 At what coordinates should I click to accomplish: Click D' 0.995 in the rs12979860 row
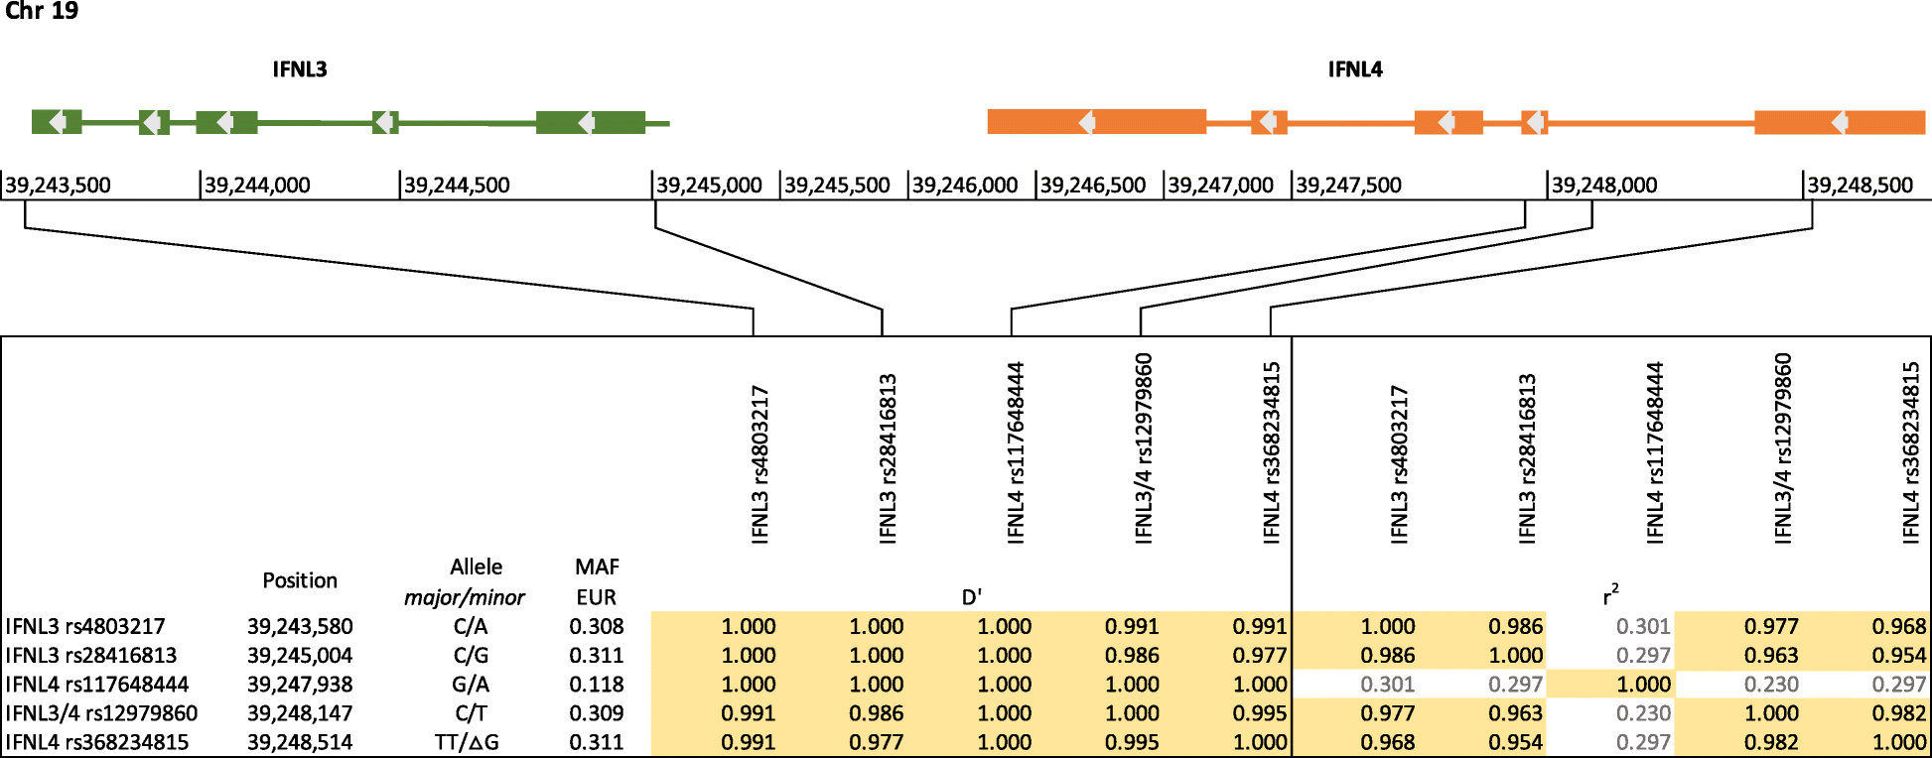(x=1260, y=713)
